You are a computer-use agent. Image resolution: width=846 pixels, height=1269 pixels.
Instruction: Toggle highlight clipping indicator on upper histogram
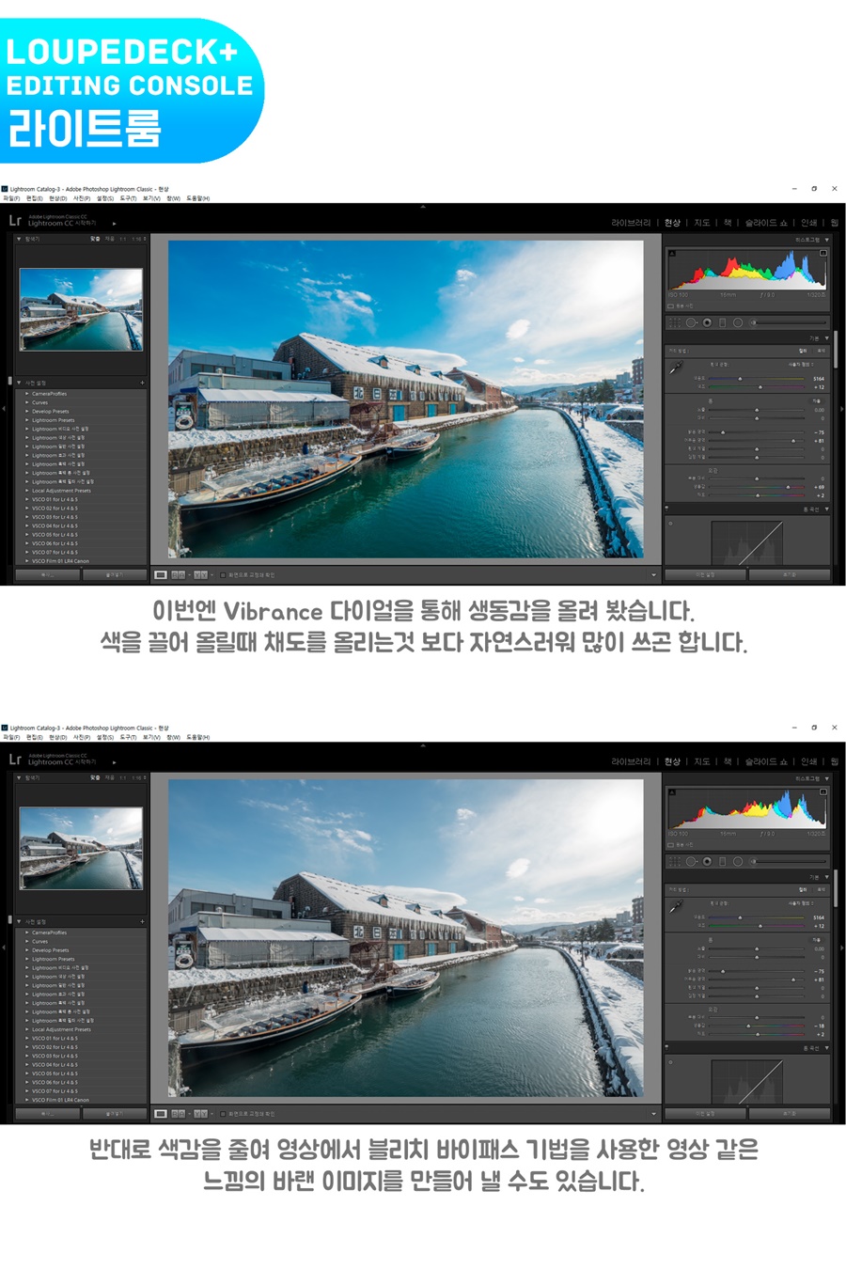[x=823, y=252]
